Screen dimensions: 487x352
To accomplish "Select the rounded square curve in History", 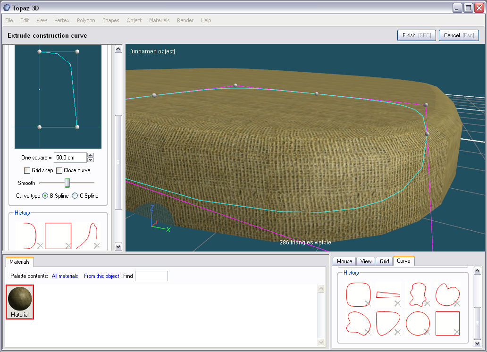I will (x=358, y=295).
